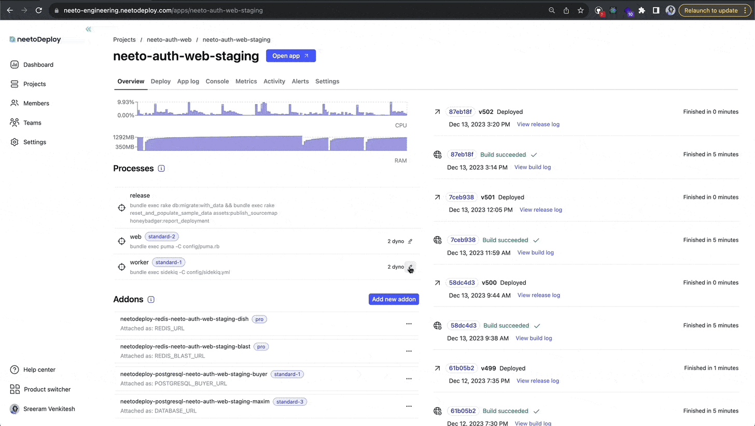
Task: Open menu for redis staging-blast addon
Action: [x=409, y=351]
